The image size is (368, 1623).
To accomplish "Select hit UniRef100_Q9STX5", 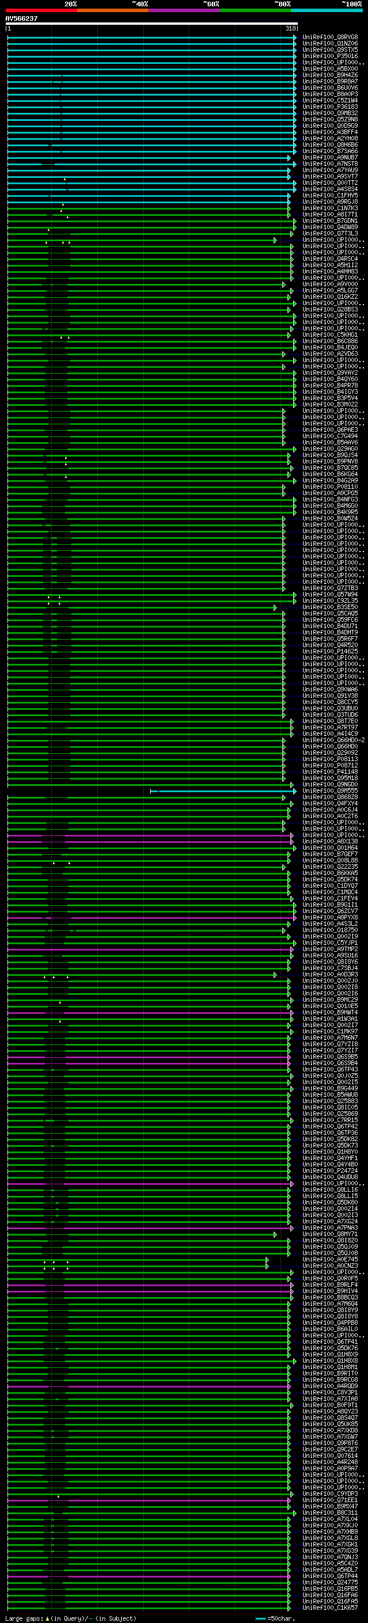I will tap(330, 50).
